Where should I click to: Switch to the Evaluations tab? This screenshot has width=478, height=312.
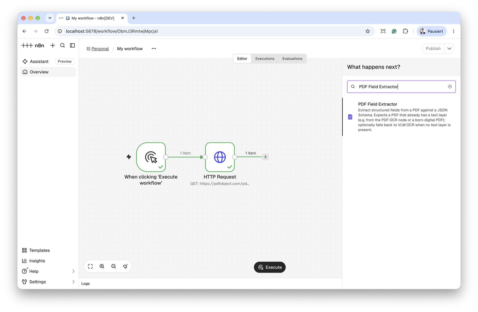[292, 59]
